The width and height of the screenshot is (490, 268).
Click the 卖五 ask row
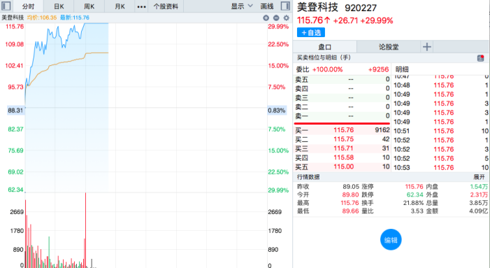(343, 80)
